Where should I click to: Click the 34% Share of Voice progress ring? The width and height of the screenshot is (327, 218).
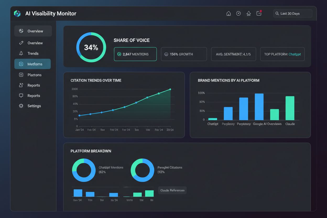click(91, 47)
